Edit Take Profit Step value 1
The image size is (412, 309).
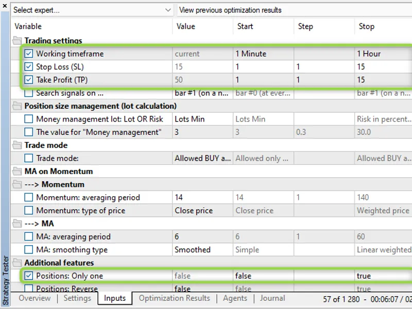[x=324, y=80]
